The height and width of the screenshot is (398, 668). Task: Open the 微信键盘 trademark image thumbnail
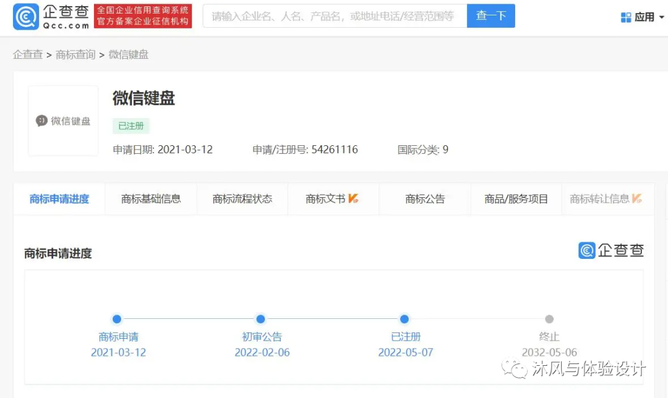[x=63, y=121]
